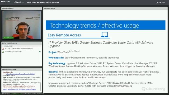Viewport: 169px width, 95px height.
Task: Click the OBRAZ I DŹWIĘK panel header
Action: (22, 8)
